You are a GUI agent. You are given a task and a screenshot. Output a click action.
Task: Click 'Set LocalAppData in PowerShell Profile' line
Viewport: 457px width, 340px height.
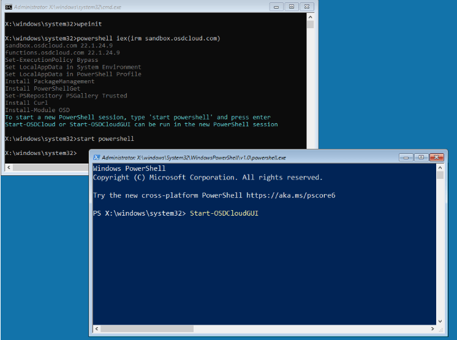[73, 74]
